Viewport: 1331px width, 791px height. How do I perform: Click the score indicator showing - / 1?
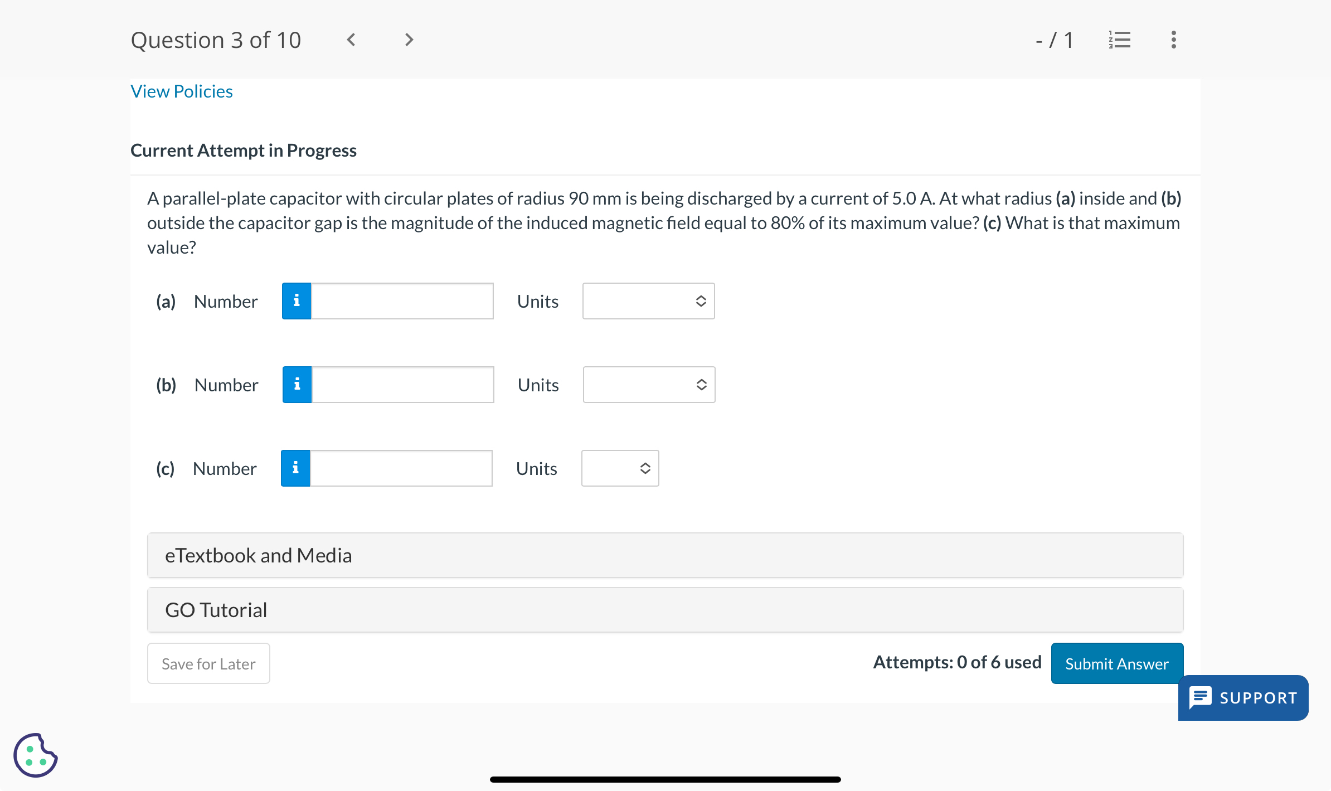(1055, 40)
